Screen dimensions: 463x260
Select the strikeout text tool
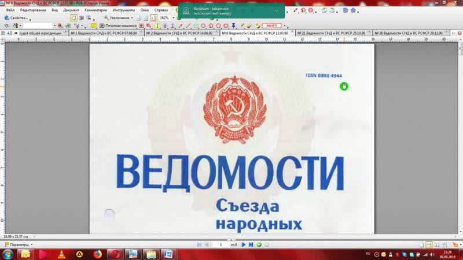165,25
